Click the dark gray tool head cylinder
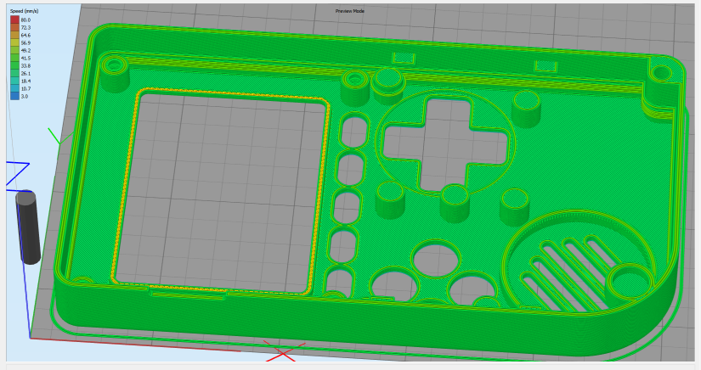This screenshot has width=701, height=370. pyautogui.click(x=28, y=227)
